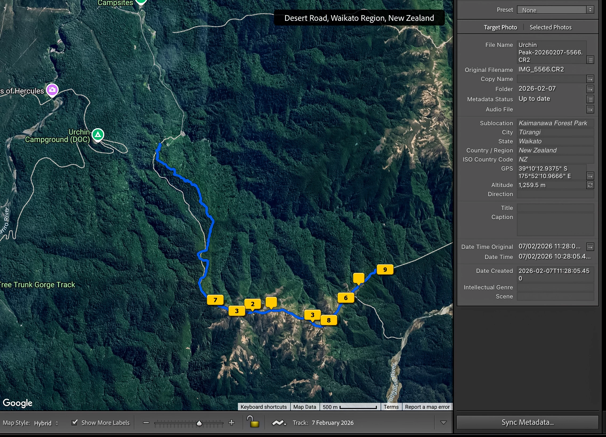606x437 pixels.
Task: Expand the toolbar options triangle
Action: point(443,423)
